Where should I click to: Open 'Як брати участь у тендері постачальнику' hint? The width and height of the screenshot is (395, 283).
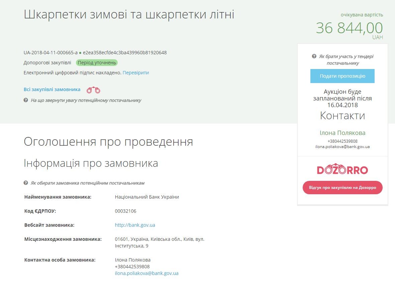(x=346, y=60)
